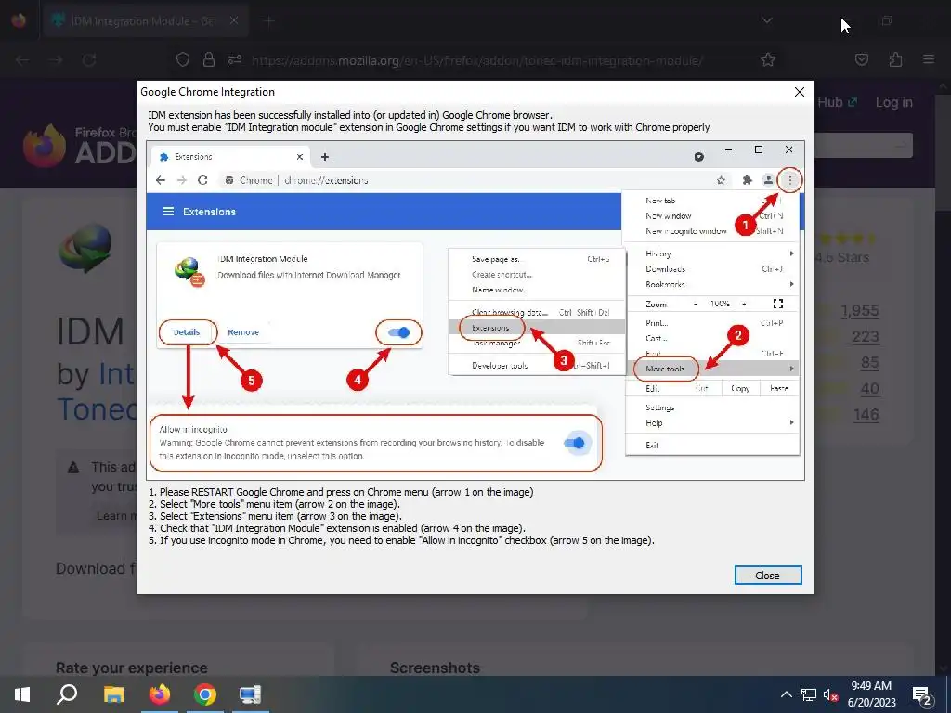Click the Firefox Add-ons logo
Screen dimensions: 951x713
[80, 146]
